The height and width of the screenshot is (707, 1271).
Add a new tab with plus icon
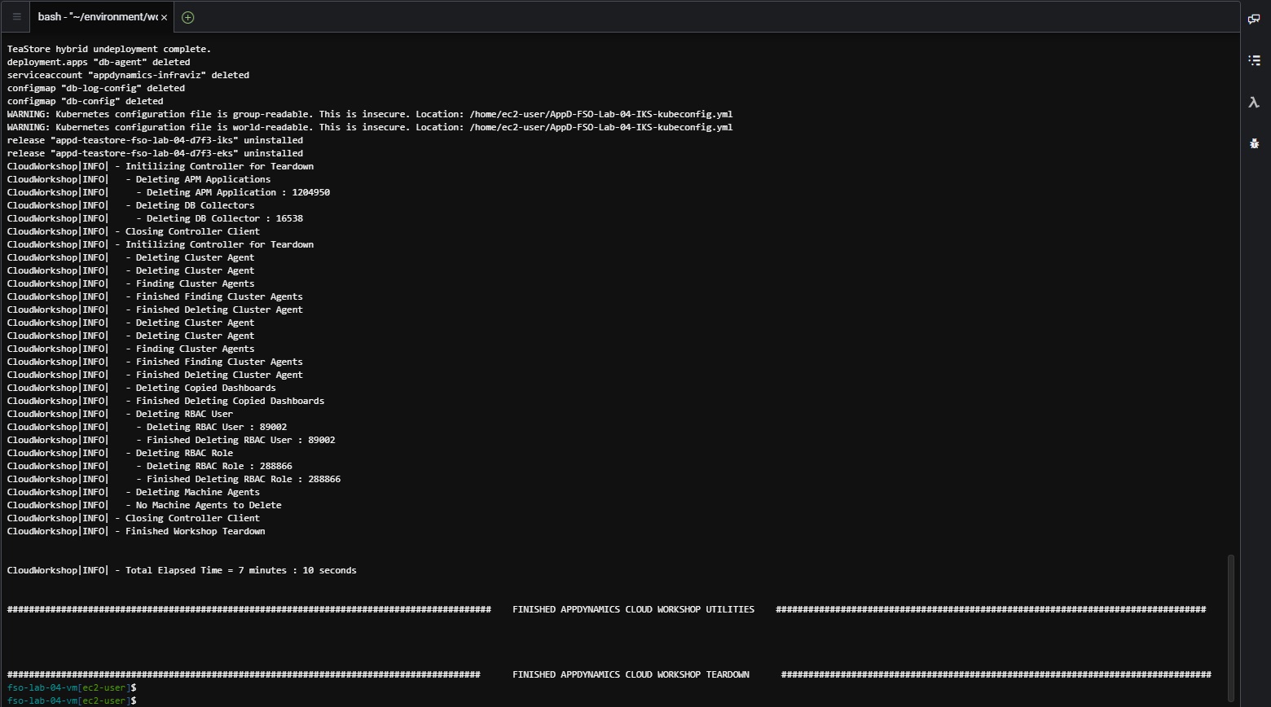(x=188, y=17)
